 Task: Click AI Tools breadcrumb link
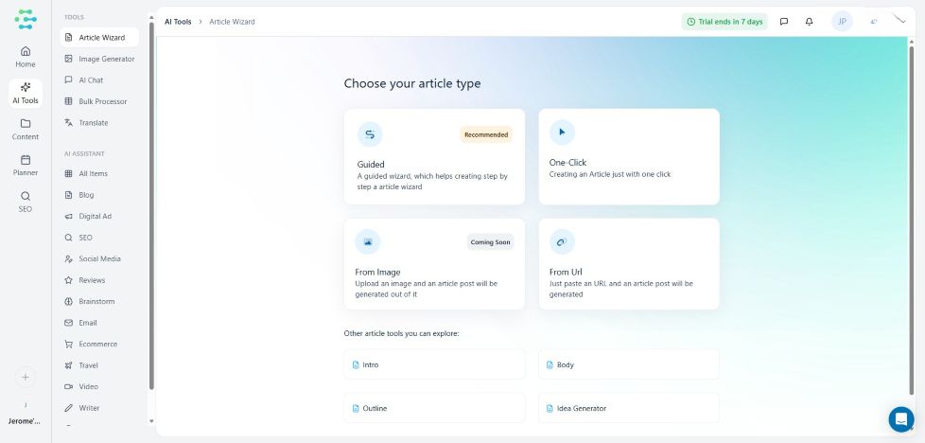click(178, 22)
